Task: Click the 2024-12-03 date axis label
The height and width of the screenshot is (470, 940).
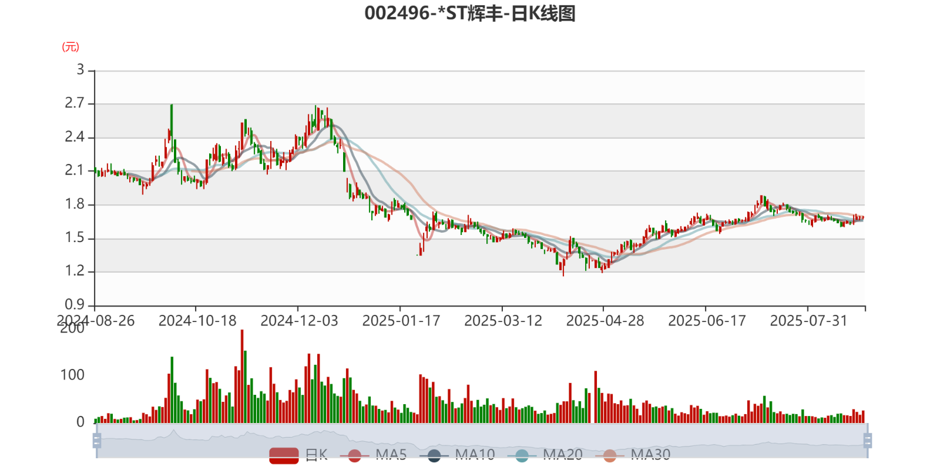Action: [x=299, y=321]
